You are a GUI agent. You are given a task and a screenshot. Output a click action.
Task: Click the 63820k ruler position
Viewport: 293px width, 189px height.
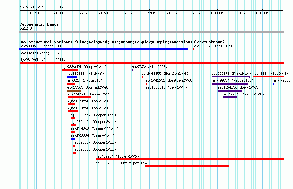pos(262,13)
